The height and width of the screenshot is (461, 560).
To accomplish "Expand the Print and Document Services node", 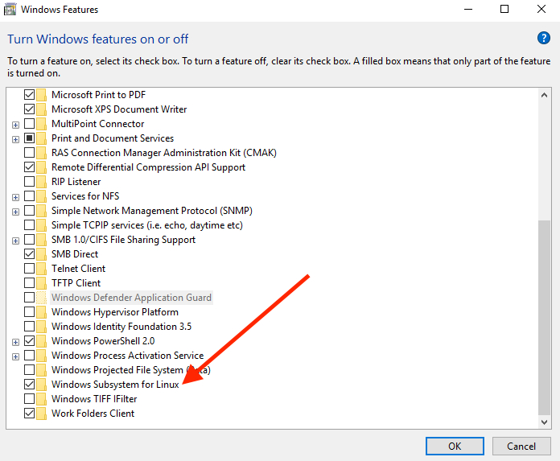I will pyautogui.click(x=15, y=138).
